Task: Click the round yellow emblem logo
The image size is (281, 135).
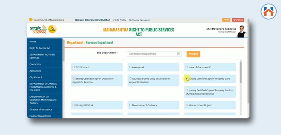Action: pos(52,29)
